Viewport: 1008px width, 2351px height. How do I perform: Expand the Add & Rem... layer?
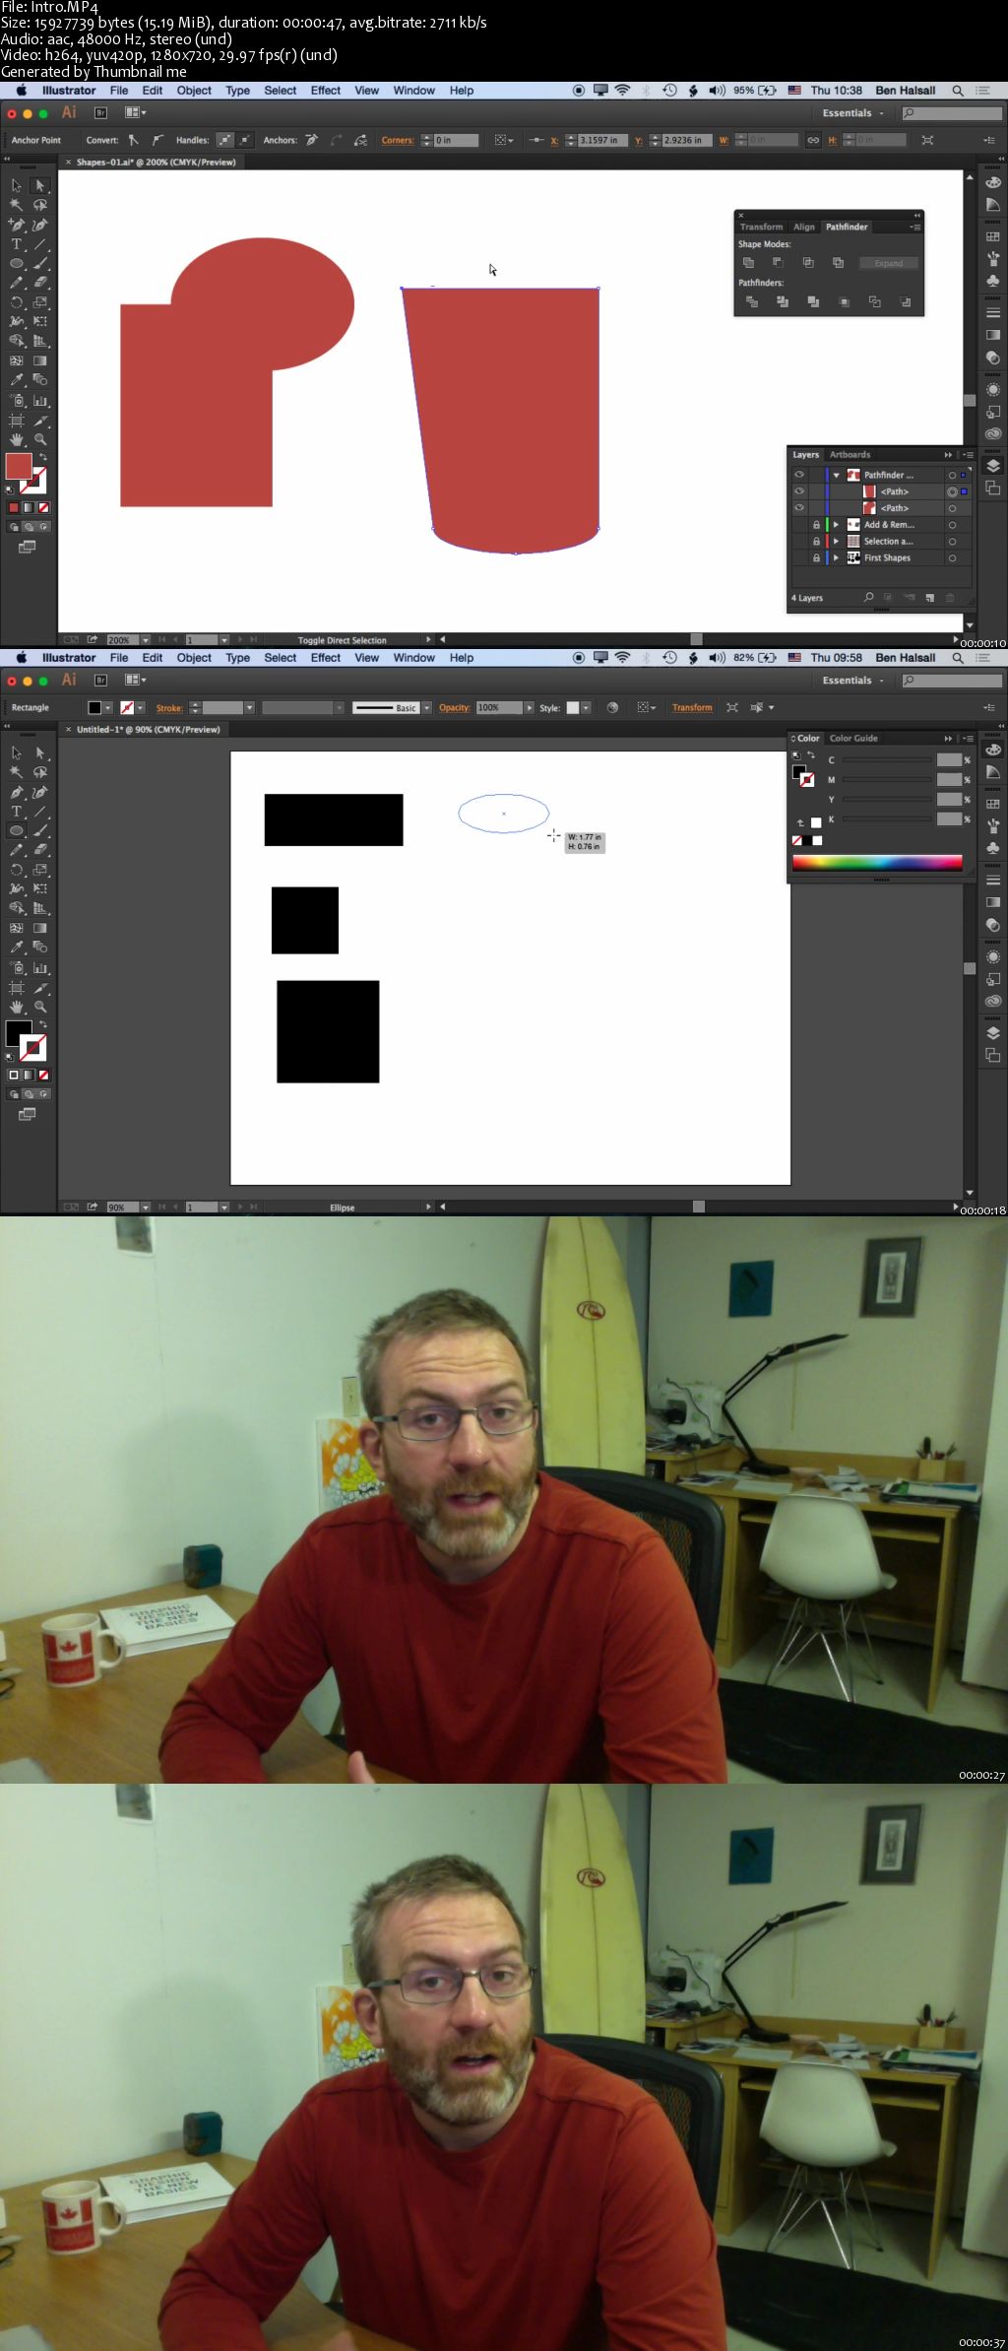tap(837, 525)
